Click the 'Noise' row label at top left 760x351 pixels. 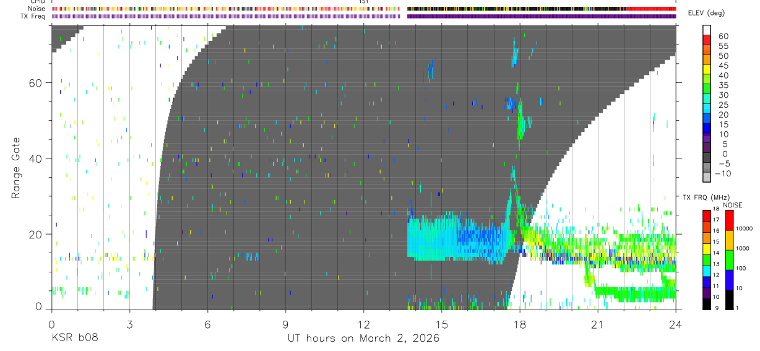click(x=36, y=9)
